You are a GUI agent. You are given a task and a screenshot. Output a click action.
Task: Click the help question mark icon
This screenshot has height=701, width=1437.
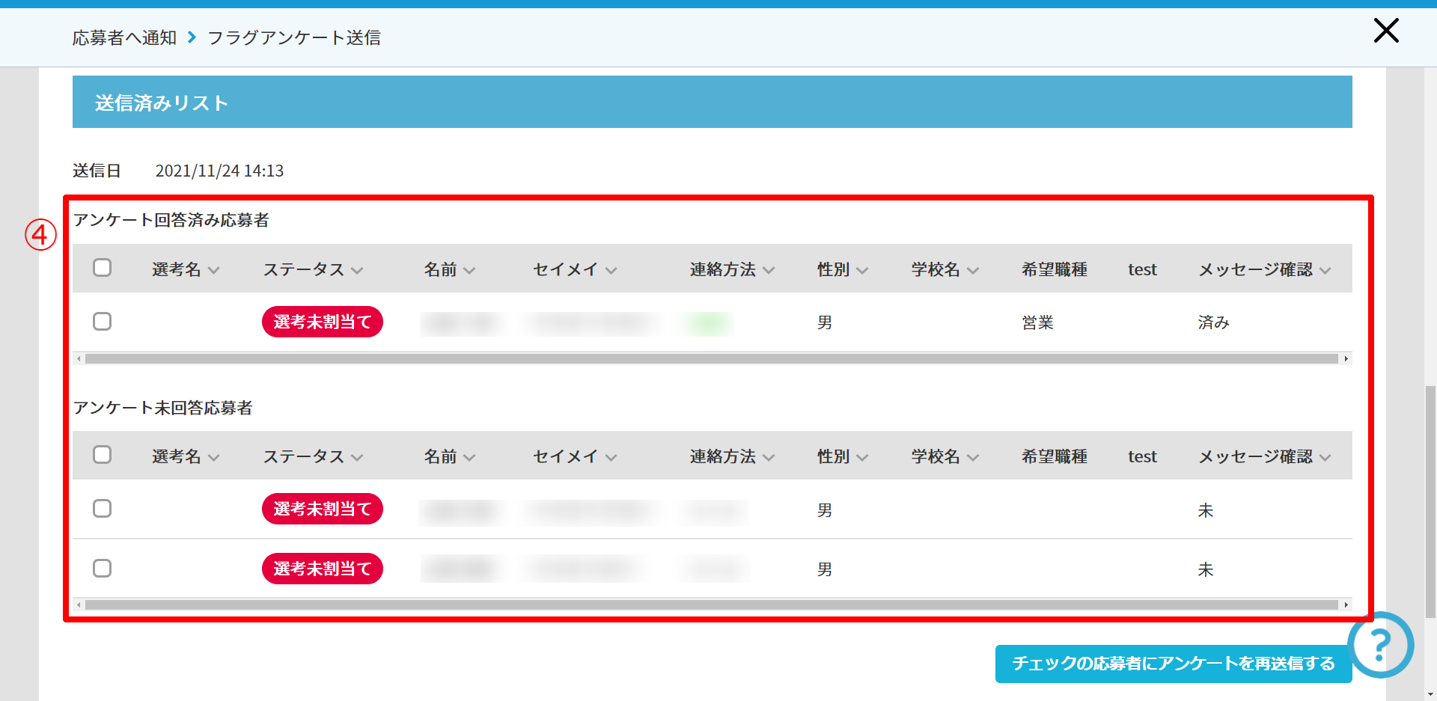[x=1380, y=644]
